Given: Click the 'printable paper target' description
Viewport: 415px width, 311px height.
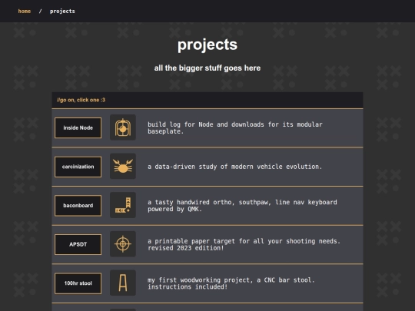Looking at the screenshot, I should pyautogui.click(x=244, y=244).
